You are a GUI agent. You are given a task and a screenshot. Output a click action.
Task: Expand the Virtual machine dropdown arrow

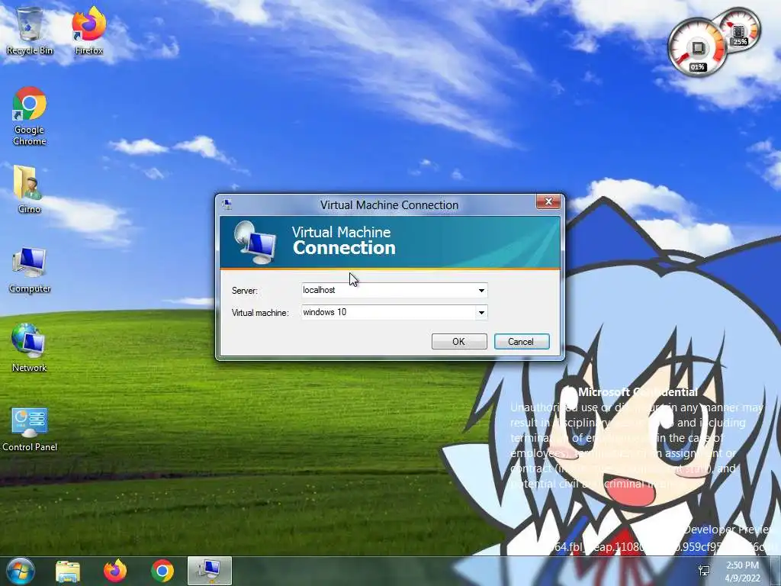pyautogui.click(x=481, y=312)
